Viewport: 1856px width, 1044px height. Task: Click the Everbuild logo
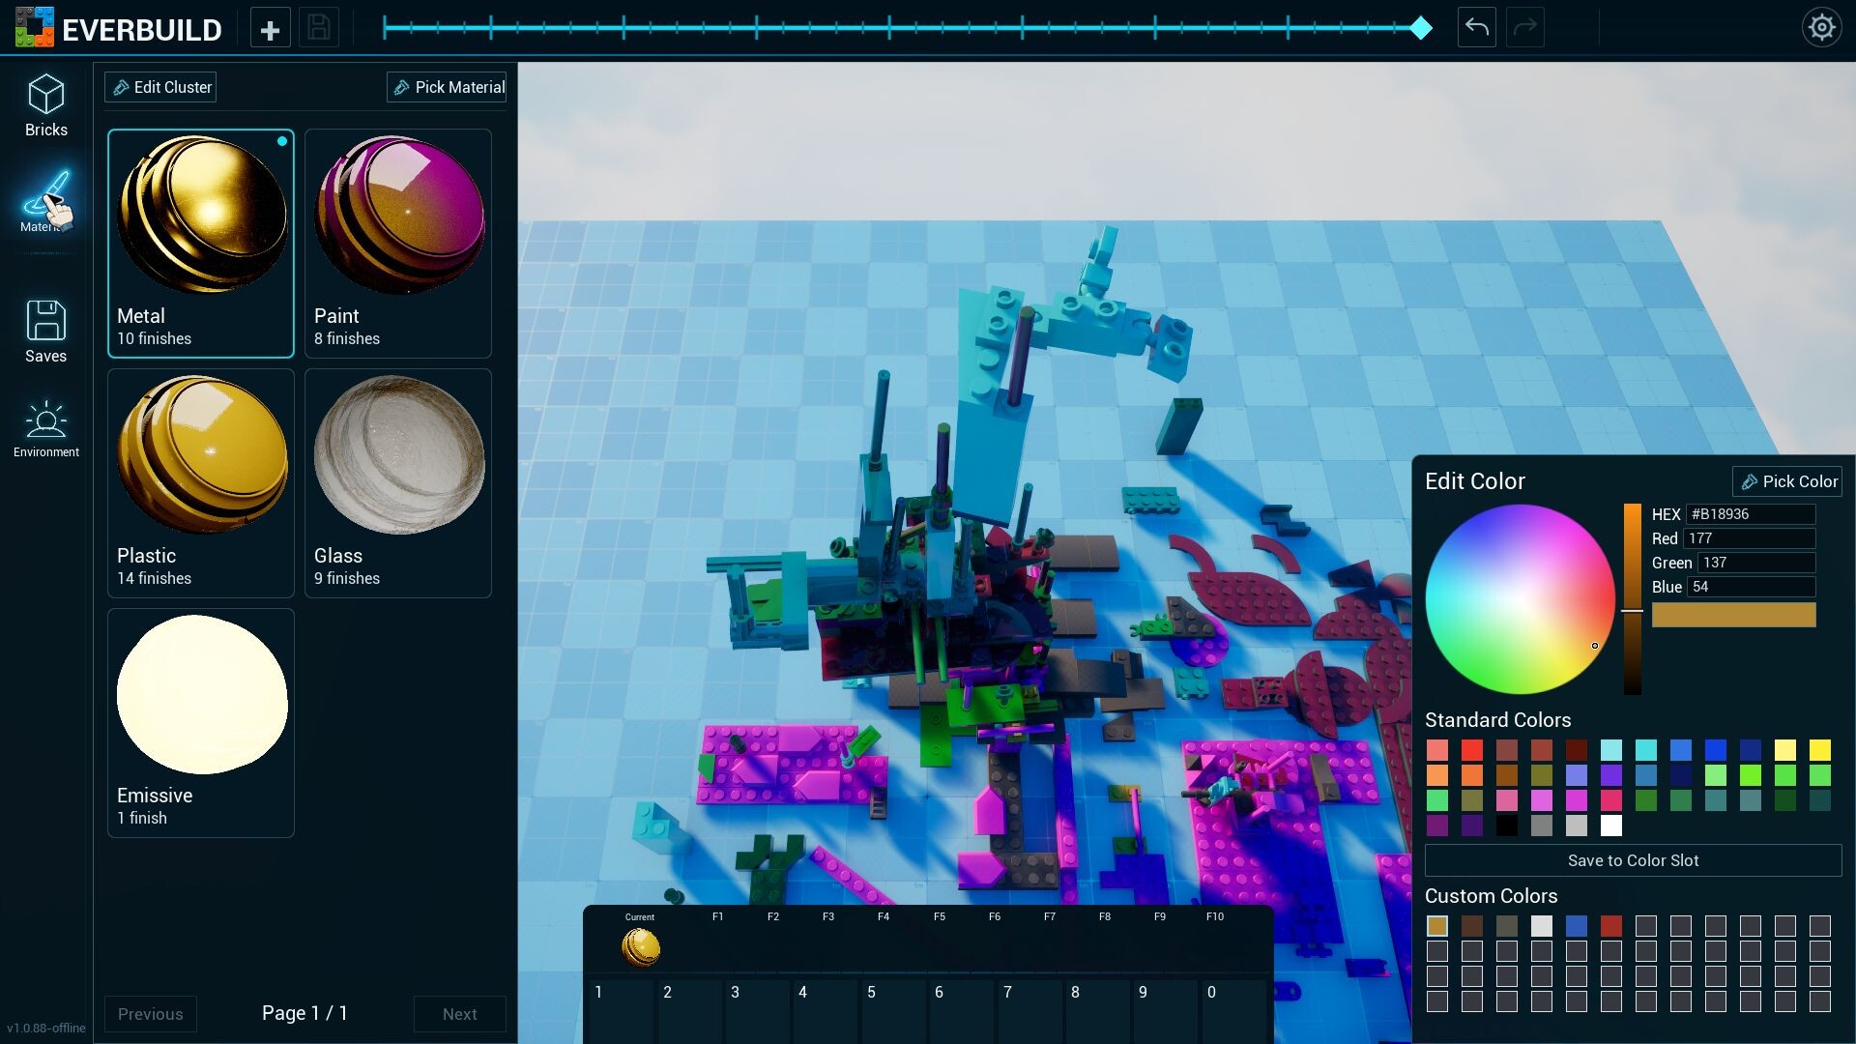[x=118, y=28]
